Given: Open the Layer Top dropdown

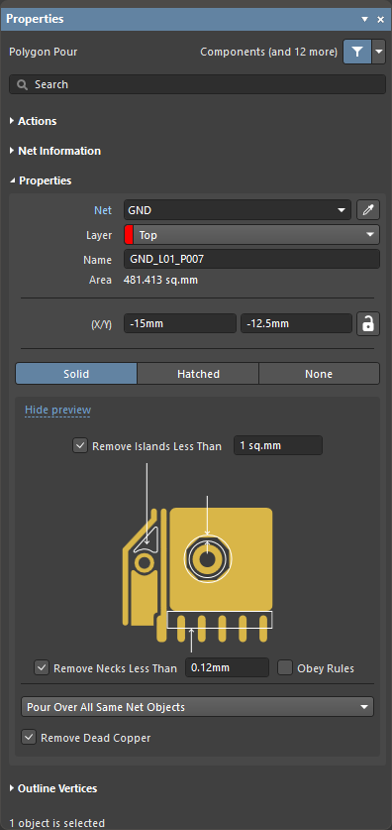Looking at the screenshot, I should [x=251, y=235].
